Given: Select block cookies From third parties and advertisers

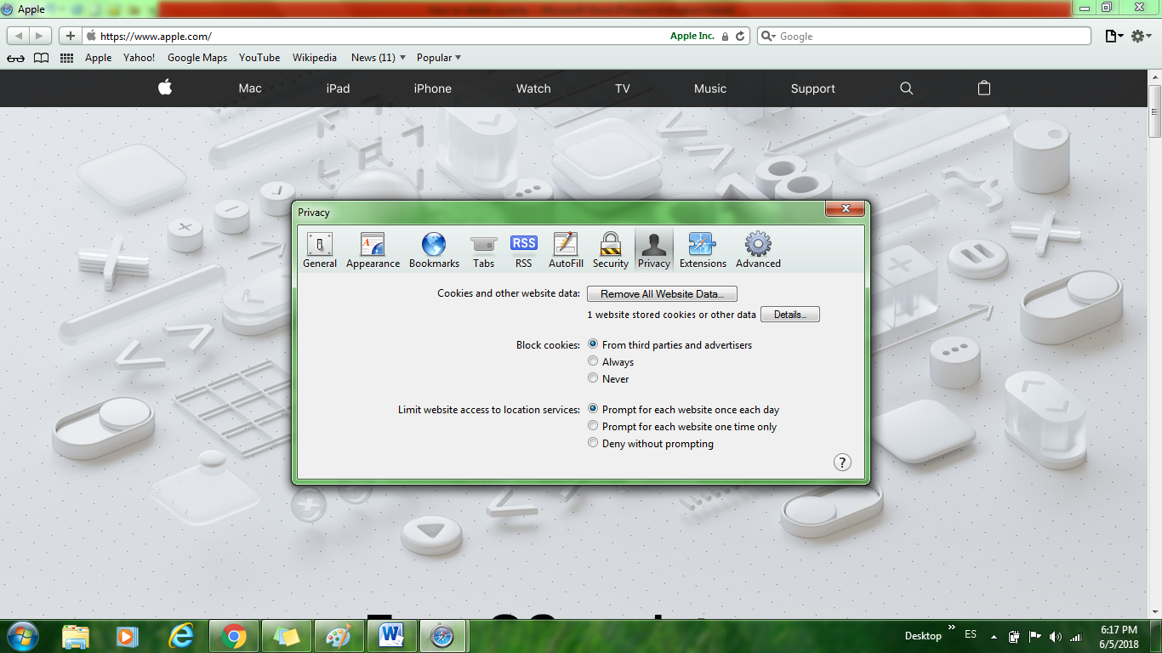Looking at the screenshot, I should tap(593, 344).
